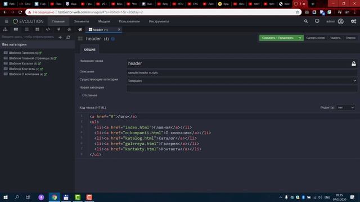Open the Главная main menu

click(x=58, y=21)
